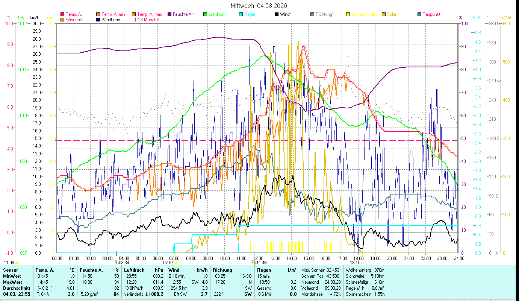Click the Sonnenschein 1:55h duration entry
The image size is (519, 301).
365,294
